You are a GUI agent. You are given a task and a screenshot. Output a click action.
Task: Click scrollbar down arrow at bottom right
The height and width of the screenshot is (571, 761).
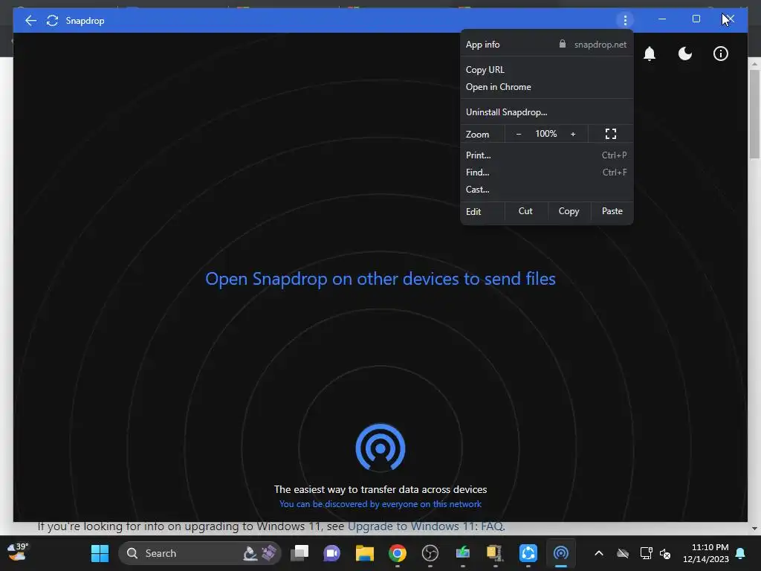754,529
